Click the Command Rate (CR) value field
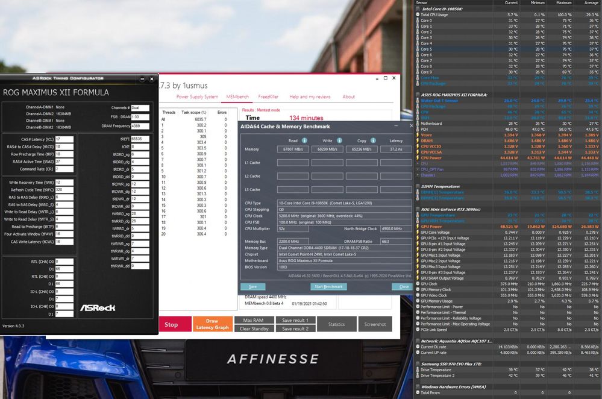Image resolution: width=602 pixels, height=399 pixels. (x=64, y=169)
